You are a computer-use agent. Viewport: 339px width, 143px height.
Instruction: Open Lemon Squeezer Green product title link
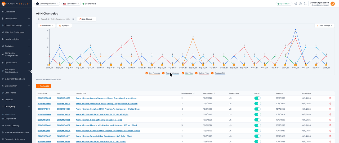click(x=106, y=98)
